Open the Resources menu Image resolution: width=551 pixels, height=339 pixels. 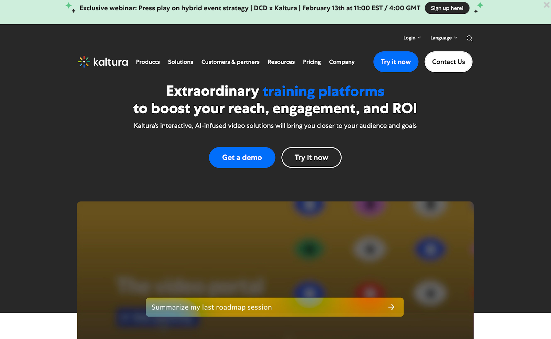(x=281, y=62)
